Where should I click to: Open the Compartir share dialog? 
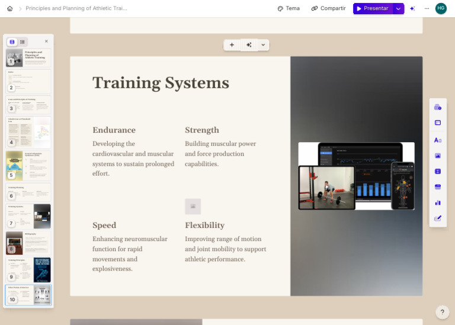click(328, 8)
